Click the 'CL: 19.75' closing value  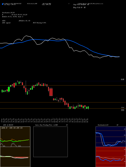click(x=46, y=5)
